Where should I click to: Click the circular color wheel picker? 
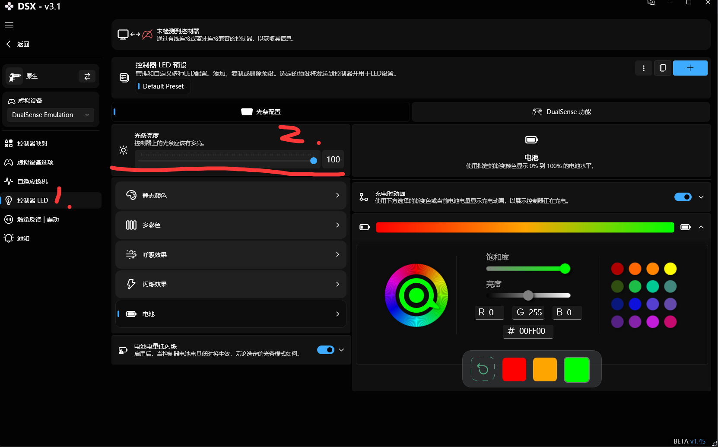(x=416, y=295)
